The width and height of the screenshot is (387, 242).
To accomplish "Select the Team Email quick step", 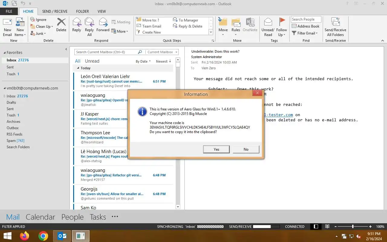I will pyautogui.click(x=149, y=26).
